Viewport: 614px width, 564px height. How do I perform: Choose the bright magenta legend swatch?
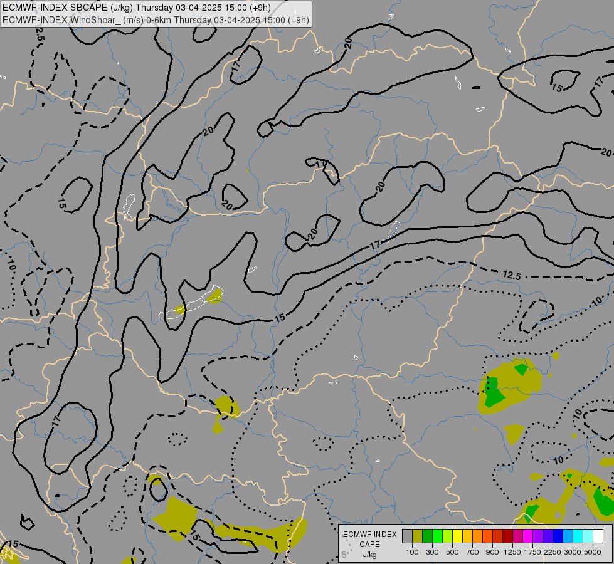point(527,536)
